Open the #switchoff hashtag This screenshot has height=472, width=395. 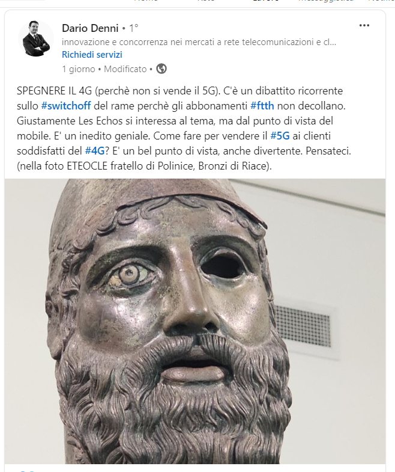pyautogui.click(x=66, y=106)
